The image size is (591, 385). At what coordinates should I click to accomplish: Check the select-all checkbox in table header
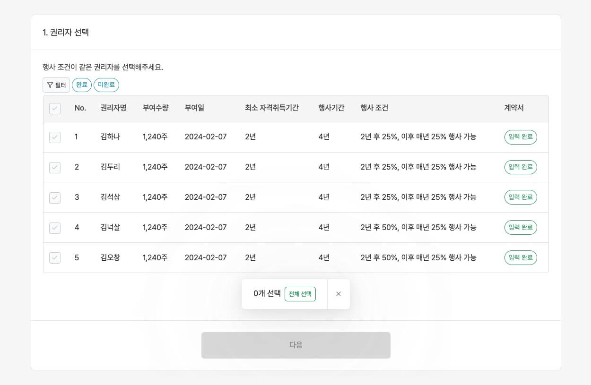(55, 109)
